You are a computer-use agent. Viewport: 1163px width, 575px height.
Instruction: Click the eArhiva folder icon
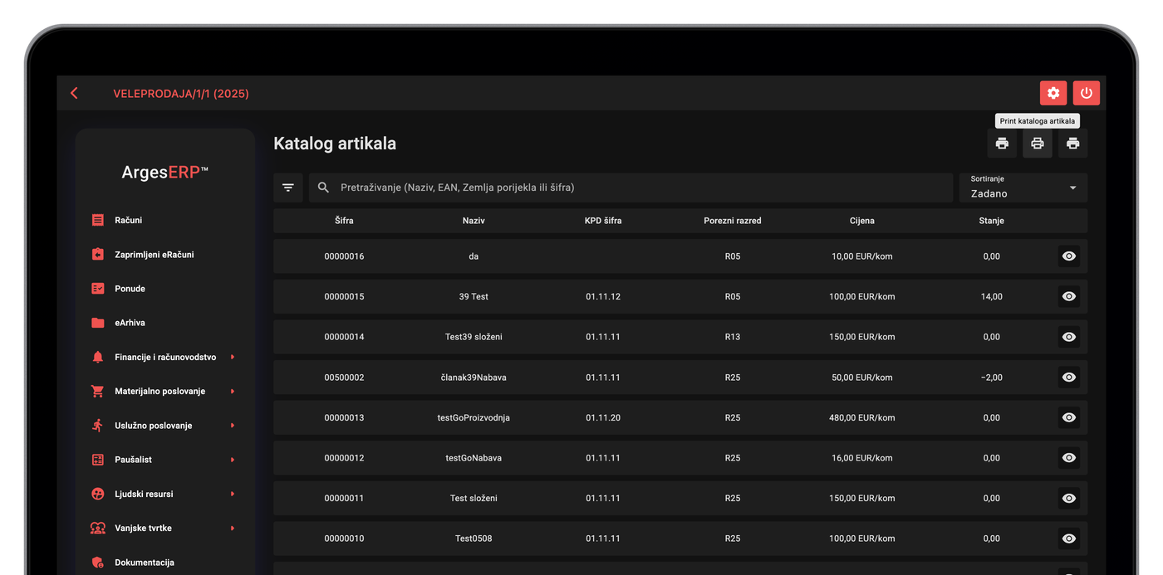[98, 323]
